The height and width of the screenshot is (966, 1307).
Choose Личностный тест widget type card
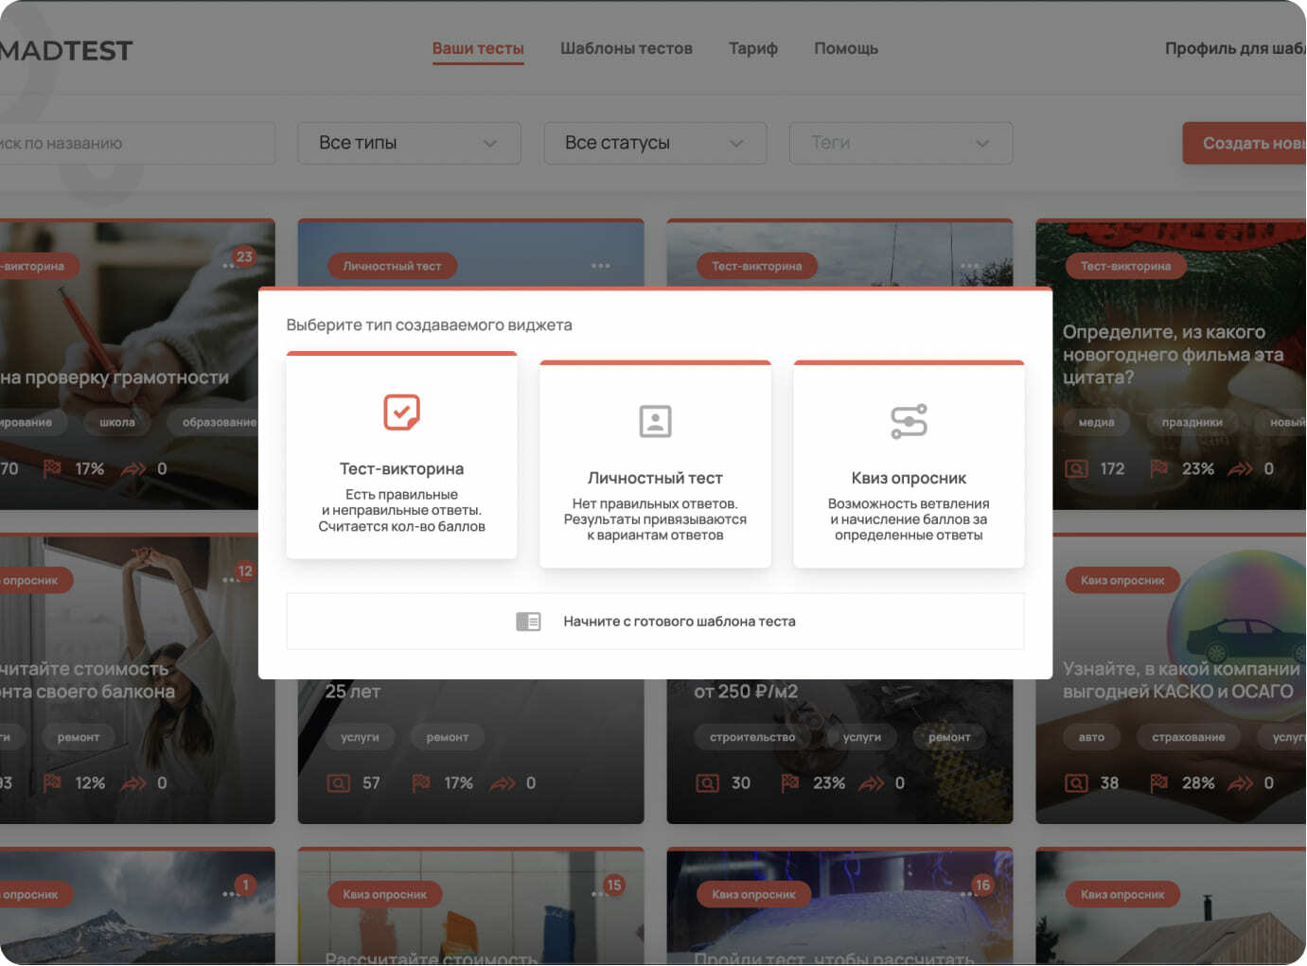click(x=655, y=465)
